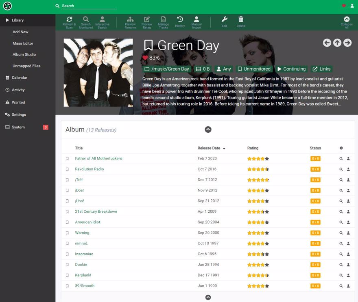The image size is (358, 302).
Task: Open table options gear icon
Action: (x=341, y=148)
